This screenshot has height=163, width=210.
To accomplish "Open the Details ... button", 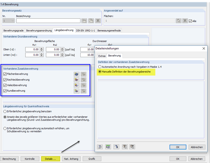I will click(51, 159).
